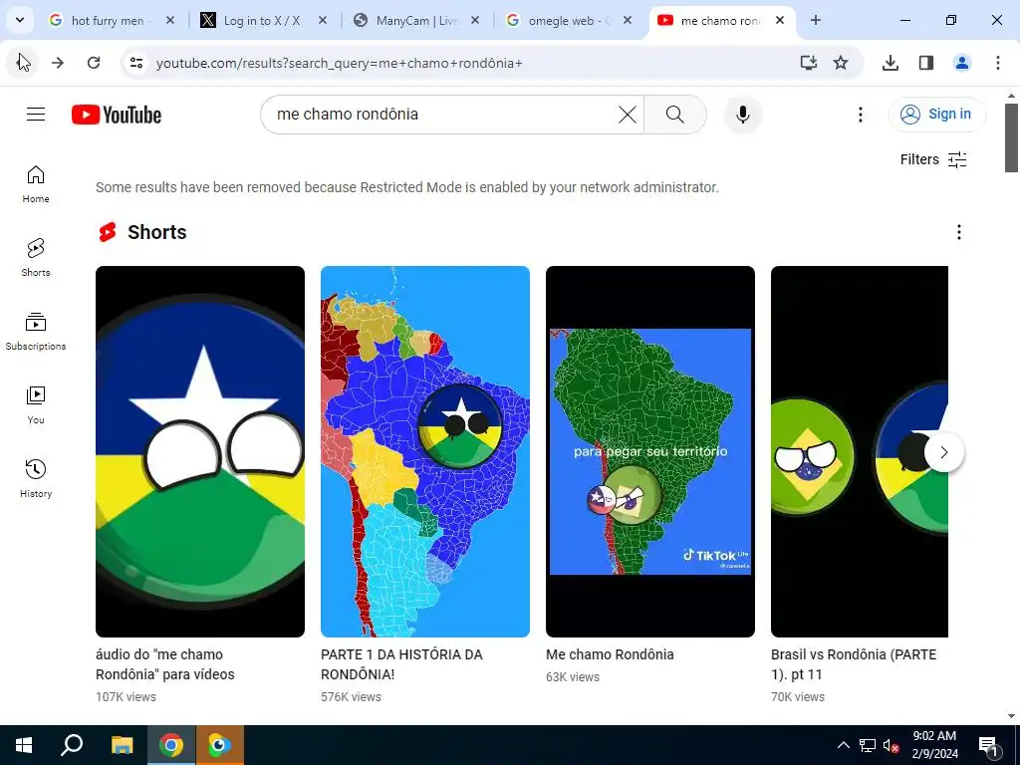Click the YouTube logo
Image resolution: width=1020 pixels, height=765 pixels.
pos(117,115)
